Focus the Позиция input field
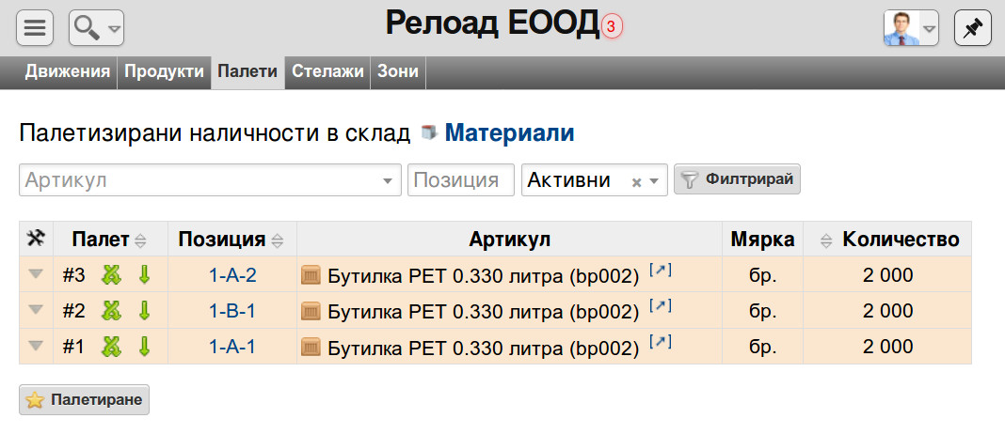 (x=461, y=179)
